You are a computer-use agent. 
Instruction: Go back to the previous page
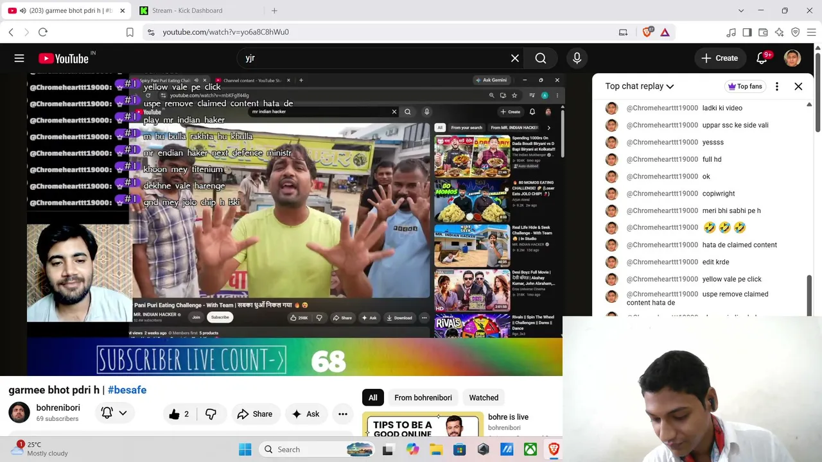tap(11, 32)
